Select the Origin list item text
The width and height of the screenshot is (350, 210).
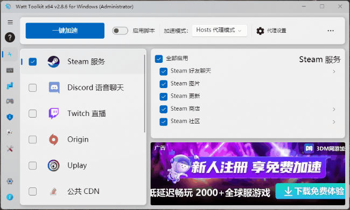pos(78,140)
